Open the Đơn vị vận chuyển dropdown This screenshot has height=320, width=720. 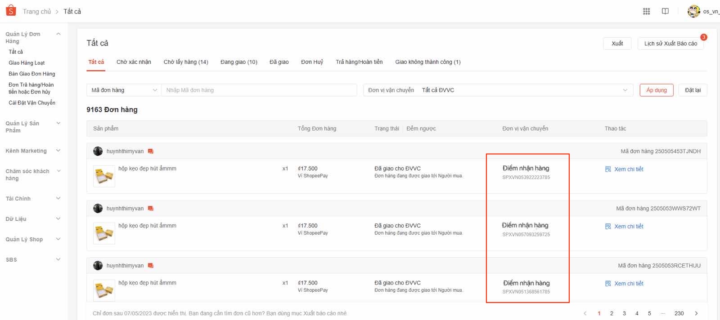[x=498, y=90]
